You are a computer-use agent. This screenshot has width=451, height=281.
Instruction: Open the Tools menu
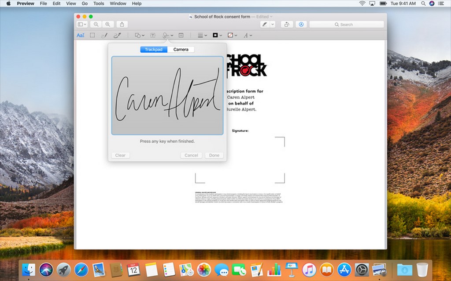tap(99, 4)
